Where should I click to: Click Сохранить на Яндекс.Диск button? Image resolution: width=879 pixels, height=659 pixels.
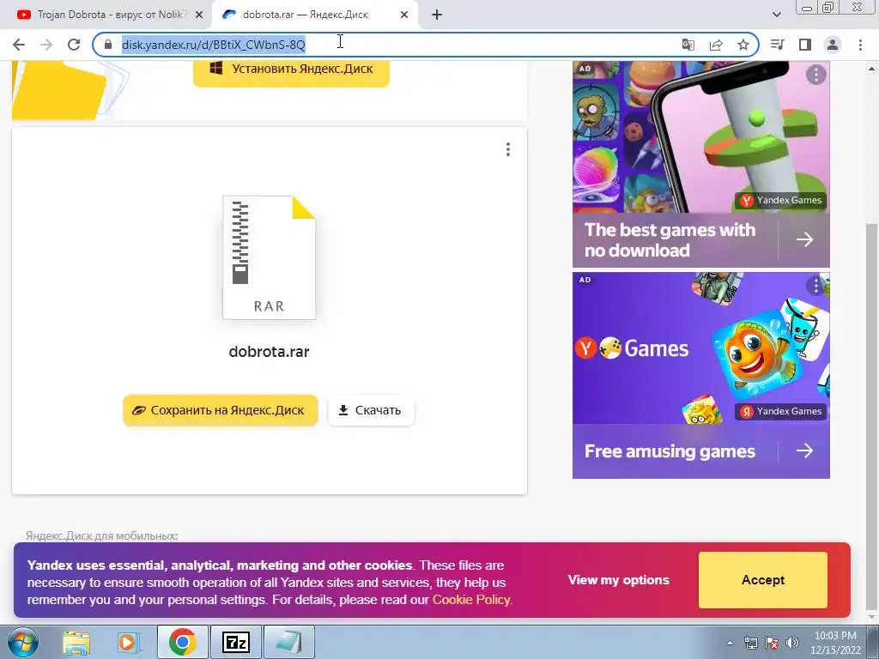tap(221, 410)
